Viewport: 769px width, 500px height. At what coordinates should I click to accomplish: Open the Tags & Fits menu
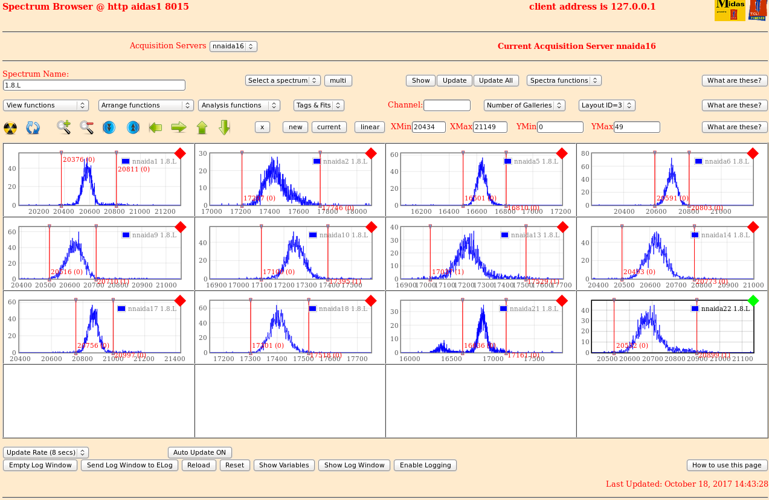pos(318,105)
